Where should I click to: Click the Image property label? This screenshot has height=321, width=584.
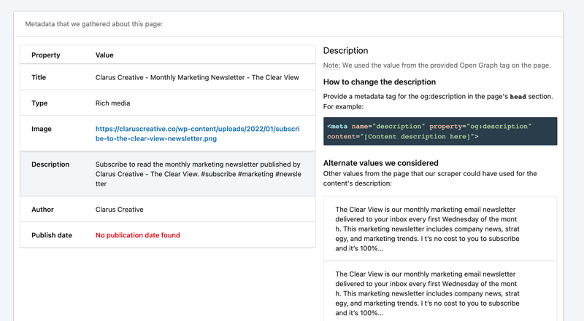(42, 129)
